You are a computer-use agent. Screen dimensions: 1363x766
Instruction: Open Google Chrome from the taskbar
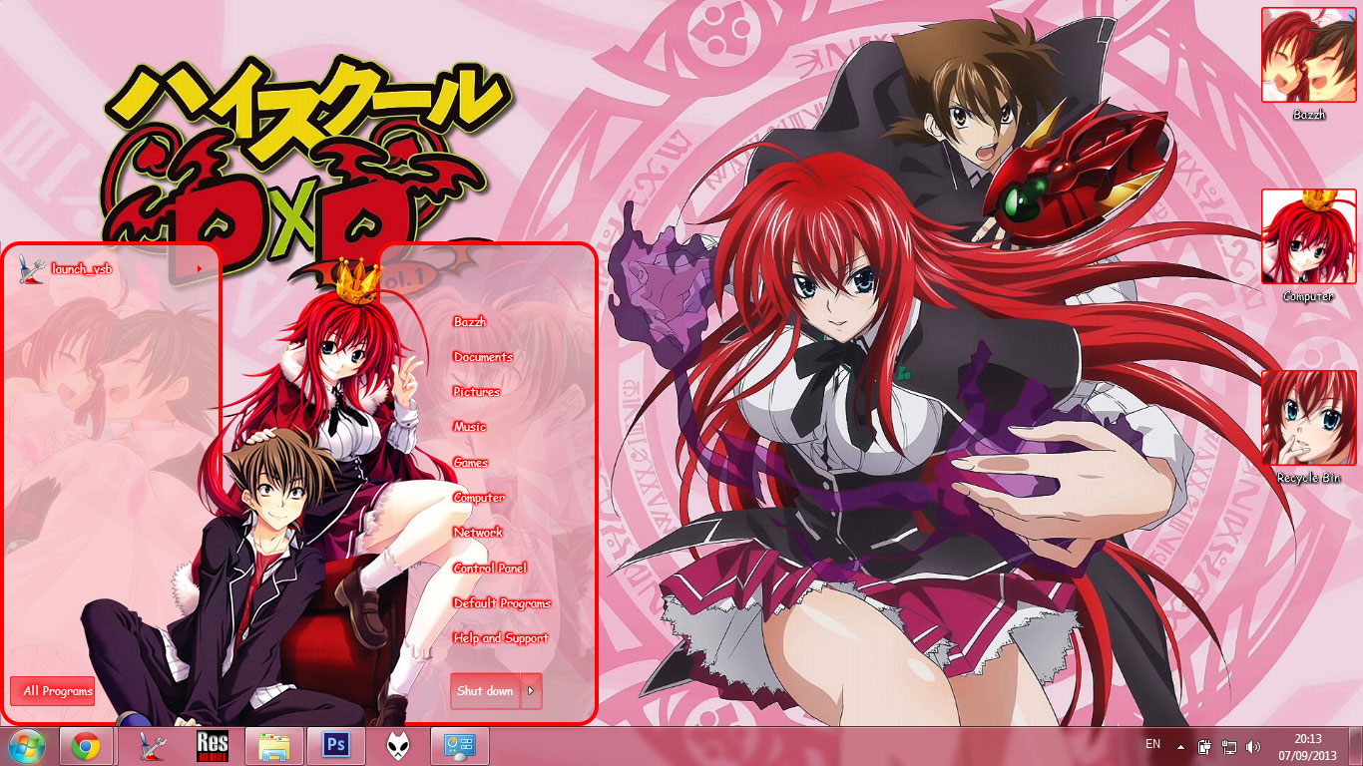click(x=85, y=746)
